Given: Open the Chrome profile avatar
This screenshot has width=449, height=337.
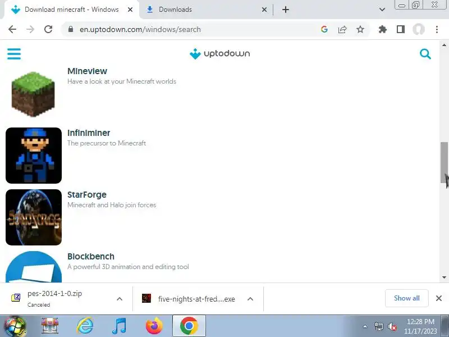Looking at the screenshot, I should (x=419, y=29).
